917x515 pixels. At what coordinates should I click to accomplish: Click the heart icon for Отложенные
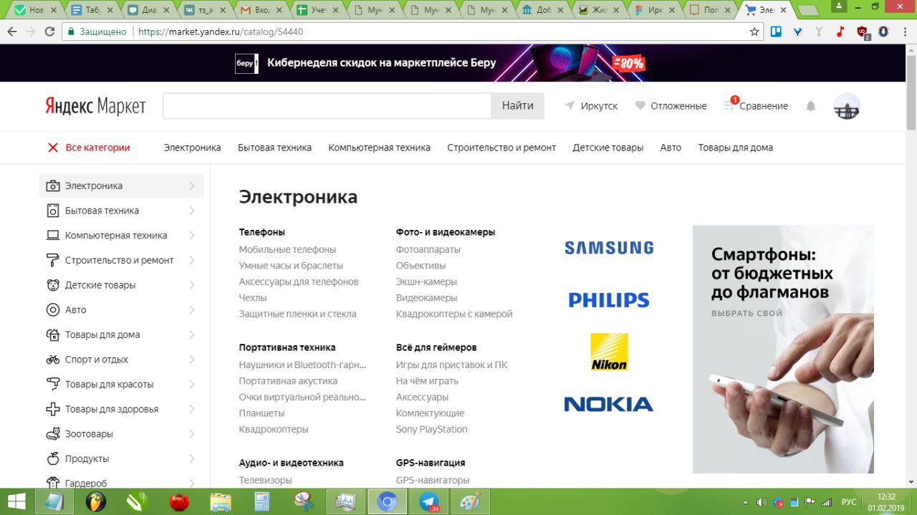click(x=640, y=106)
